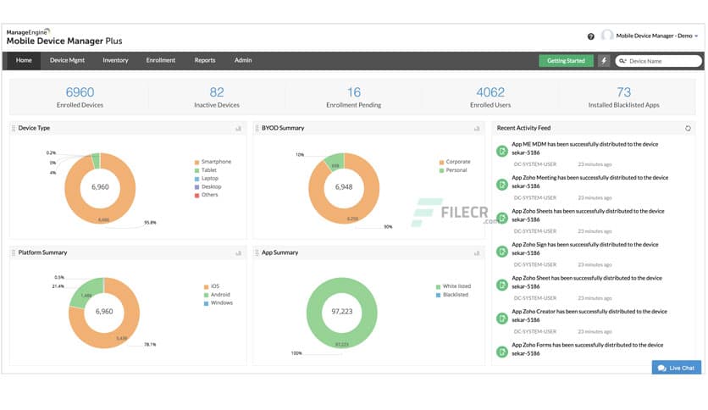Image resolution: width=708 pixels, height=410 pixels.
Task: Click the green Android segment of Platform donut
Action: (86, 293)
